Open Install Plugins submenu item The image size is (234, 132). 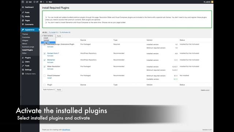(27, 50)
